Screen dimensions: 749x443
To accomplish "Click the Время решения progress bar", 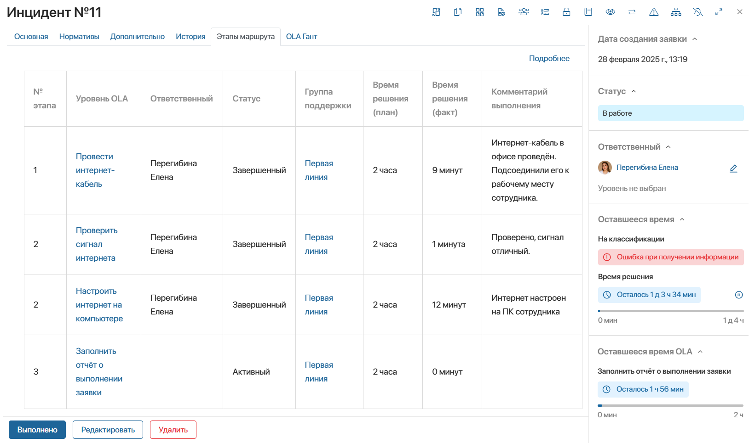I will pos(671,311).
